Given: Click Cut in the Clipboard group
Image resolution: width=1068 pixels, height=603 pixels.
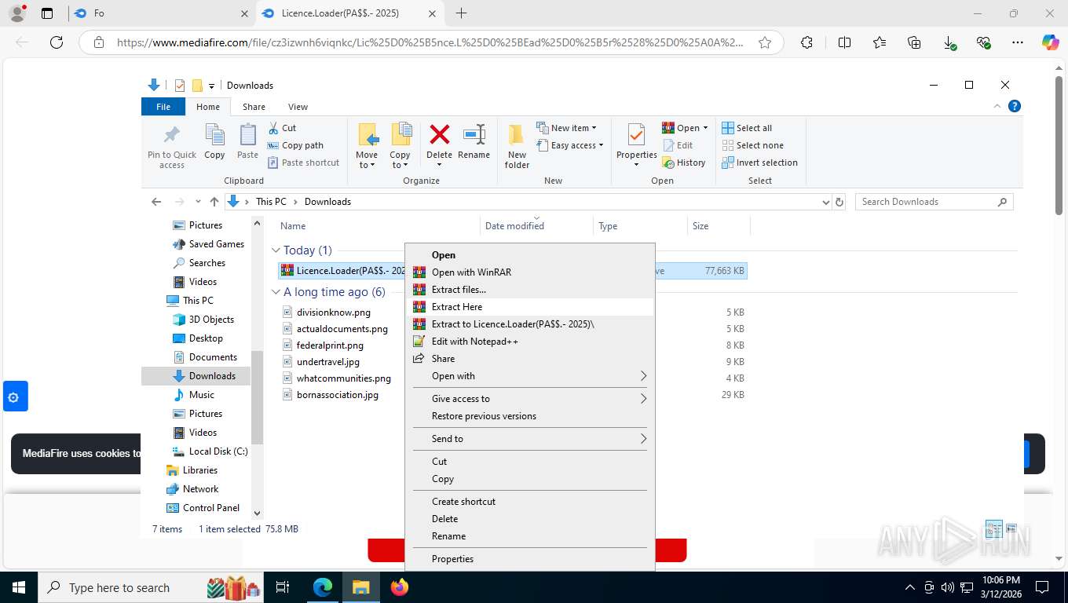Looking at the screenshot, I should coord(282,128).
